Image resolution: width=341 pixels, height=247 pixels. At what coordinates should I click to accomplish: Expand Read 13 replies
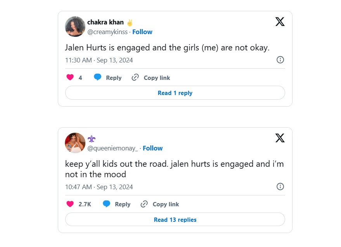point(175,220)
